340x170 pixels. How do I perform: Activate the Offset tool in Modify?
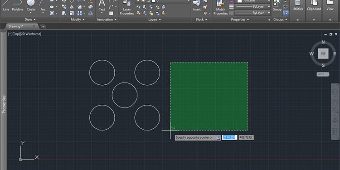point(91,13)
